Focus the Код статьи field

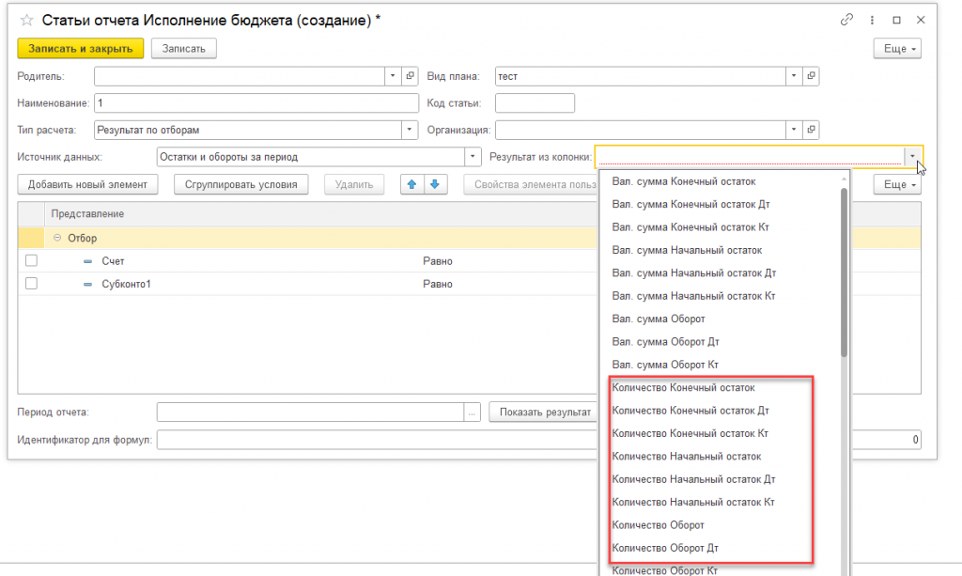click(x=535, y=103)
